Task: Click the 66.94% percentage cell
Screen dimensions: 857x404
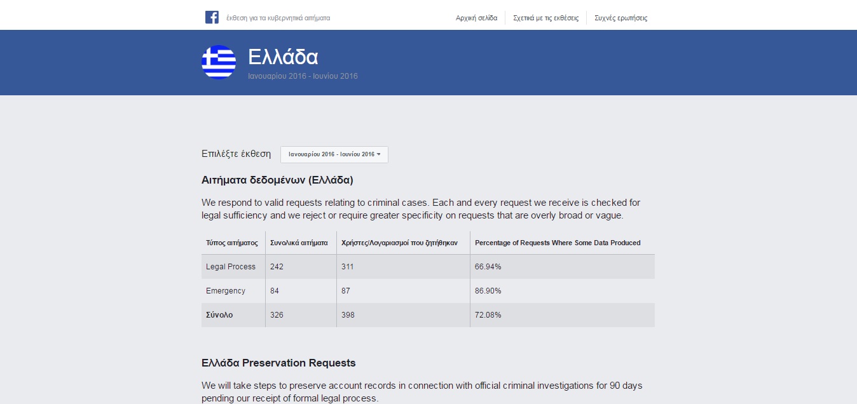Action: [488, 267]
